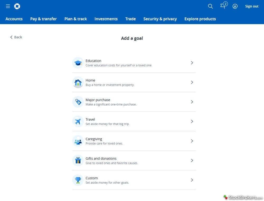Click the Home goal house icon
The height and width of the screenshot is (201, 264).
tap(78, 83)
